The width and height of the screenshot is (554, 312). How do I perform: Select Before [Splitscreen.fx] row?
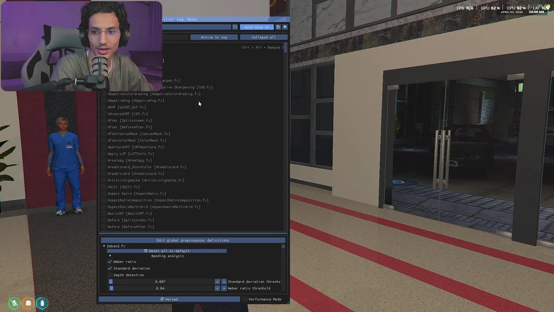pyautogui.click(x=131, y=220)
